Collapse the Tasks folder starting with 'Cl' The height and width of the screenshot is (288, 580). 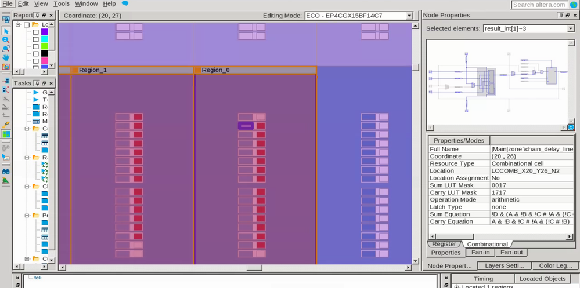point(27,187)
